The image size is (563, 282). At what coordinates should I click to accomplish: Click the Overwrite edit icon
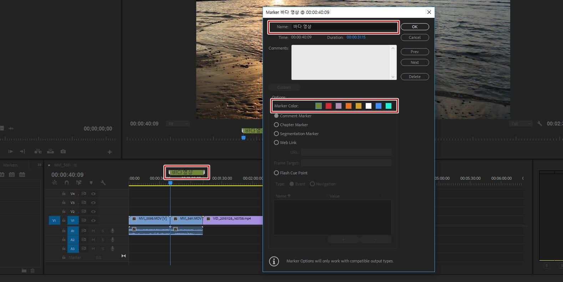tap(51, 152)
